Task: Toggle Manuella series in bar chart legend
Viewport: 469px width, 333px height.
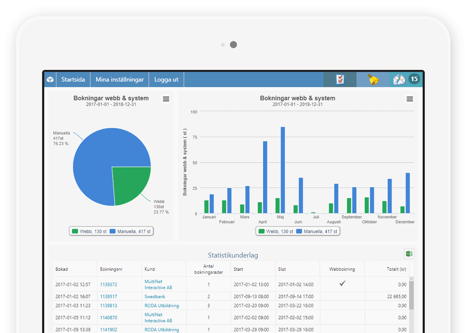Action: 317,231
